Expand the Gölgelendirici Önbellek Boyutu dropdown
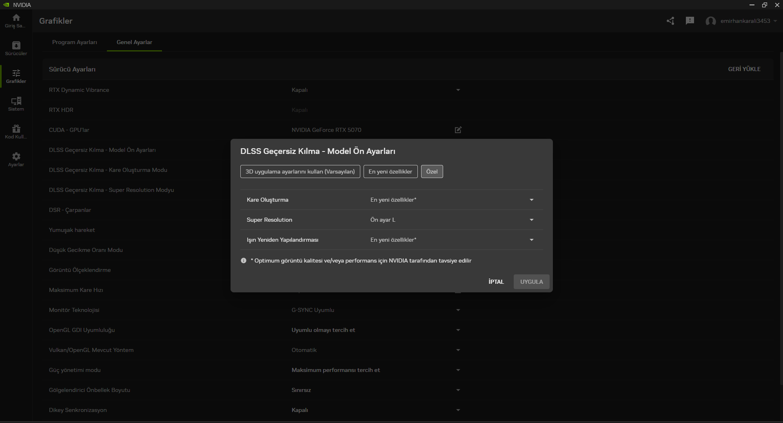The width and height of the screenshot is (783, 423). 458,390
